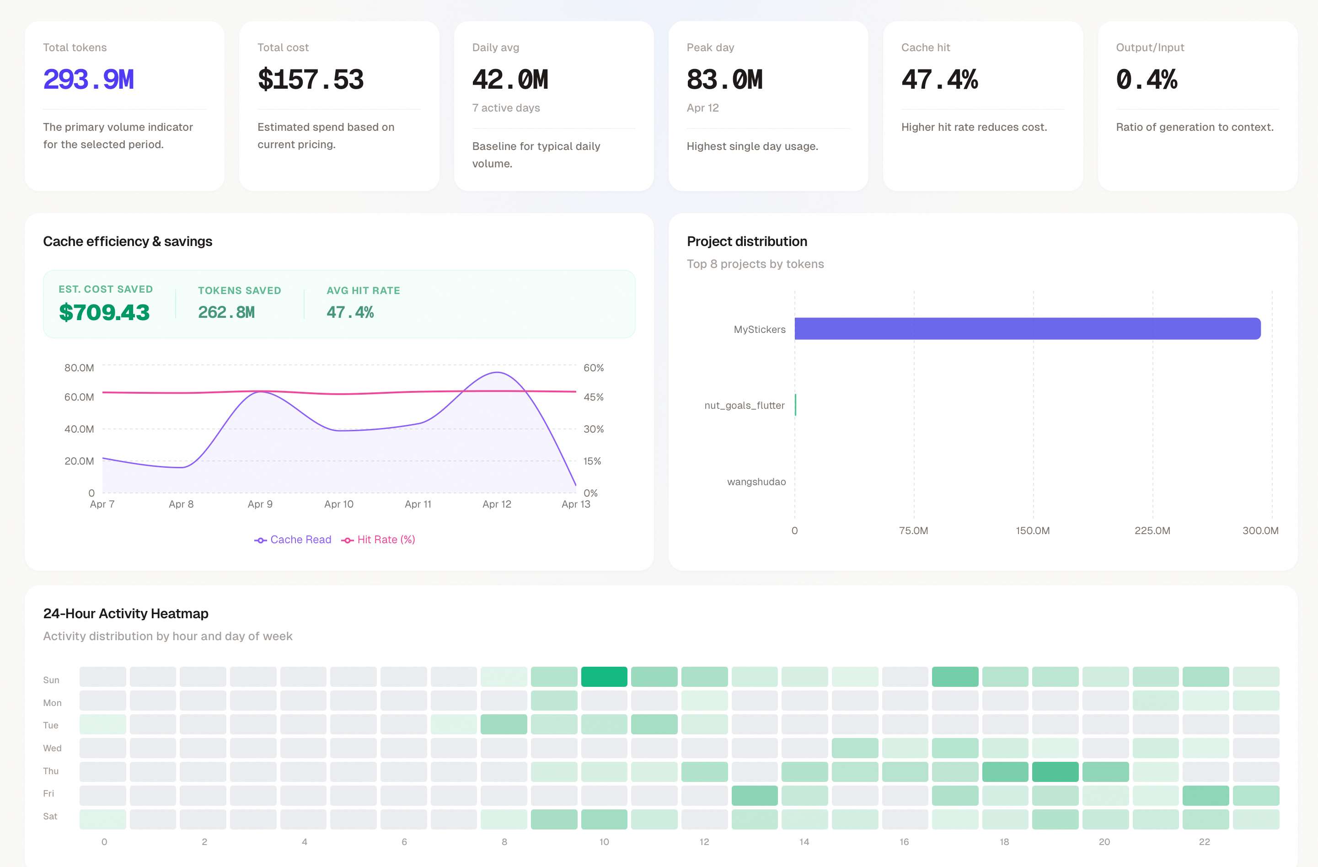Click the nut_goals_flutter green bar

click(795, 405)
